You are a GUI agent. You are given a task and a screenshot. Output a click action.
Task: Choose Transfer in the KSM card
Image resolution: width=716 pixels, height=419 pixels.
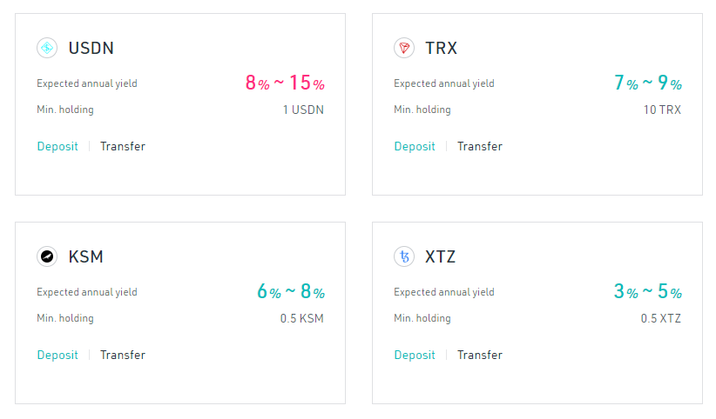click(123, 355)
